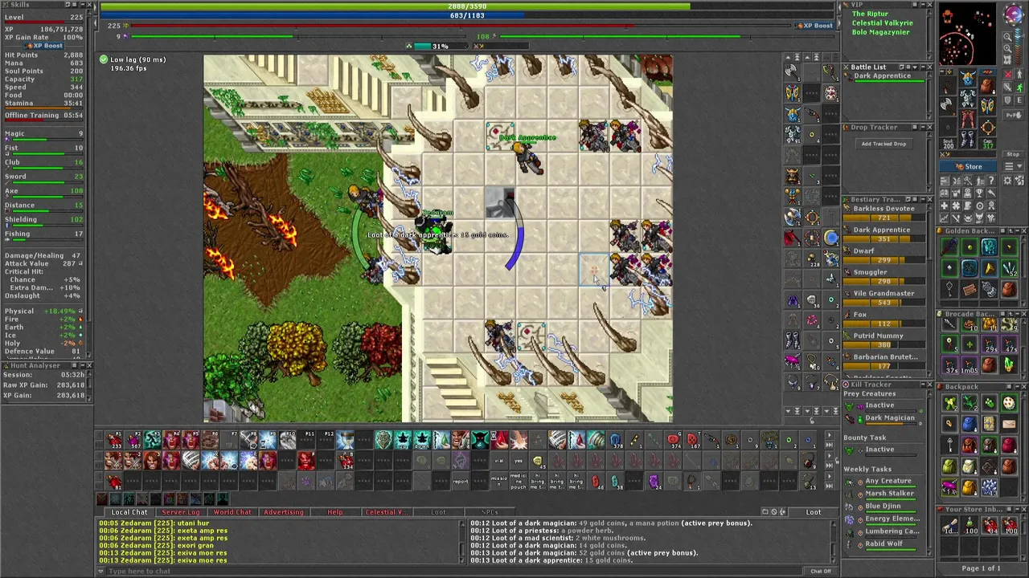The width and height of the screenshot is (1029, 578).
Task: Click the Celestial Valkyrie VIP entry
Action: click(882, 23)
